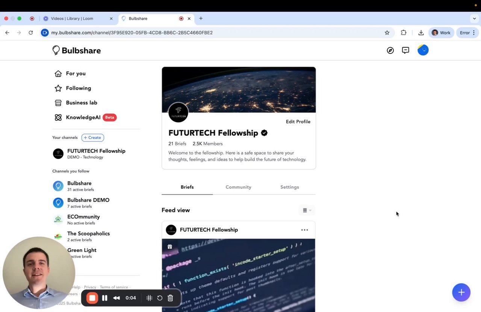The height and width of the screenshot is (312, 481).
Task: Open the blue user avatar menu
Action: coord(423,50)
